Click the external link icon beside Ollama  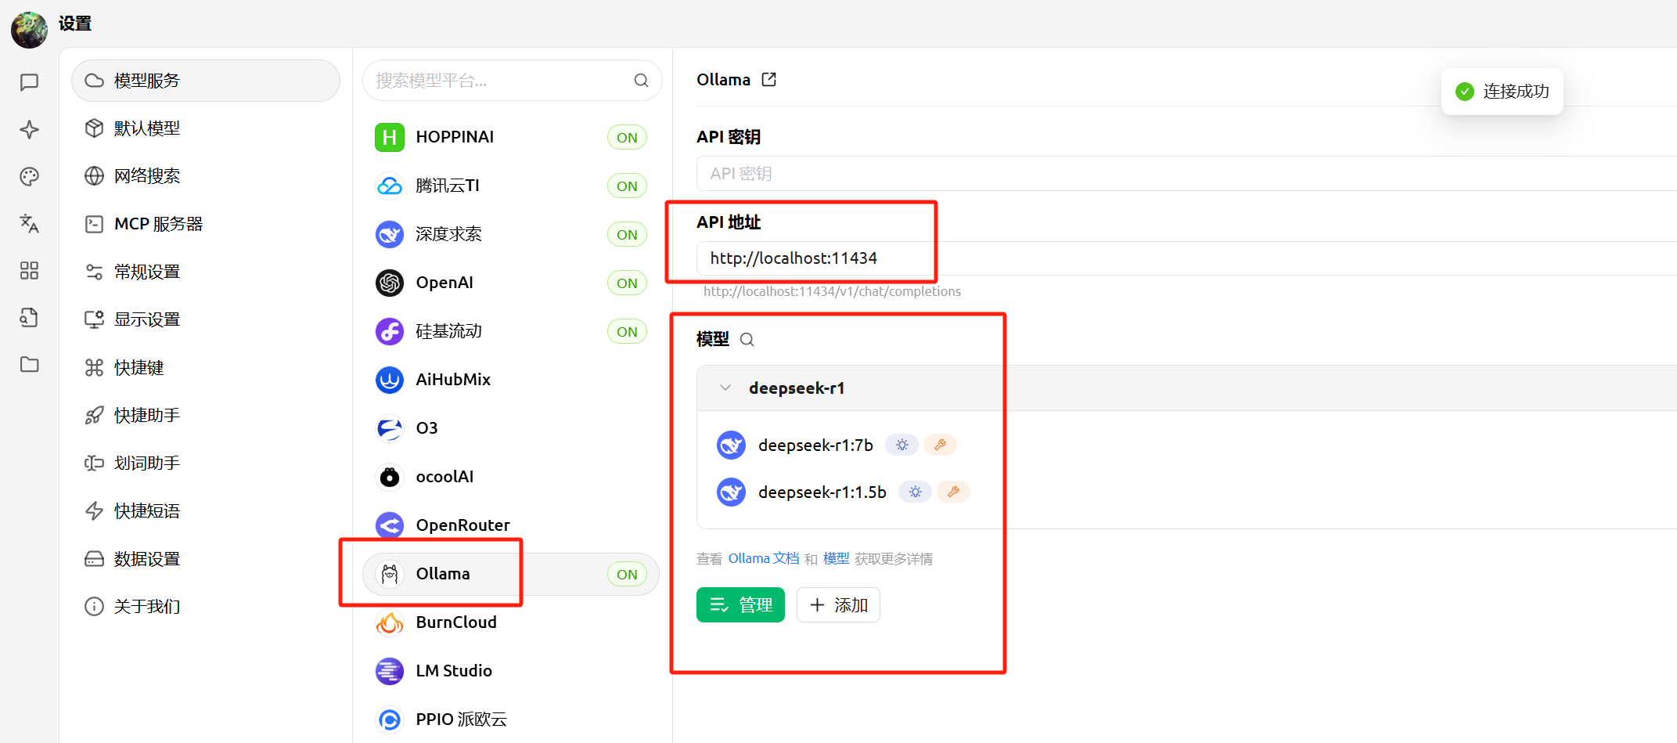(x=769, y=80)
